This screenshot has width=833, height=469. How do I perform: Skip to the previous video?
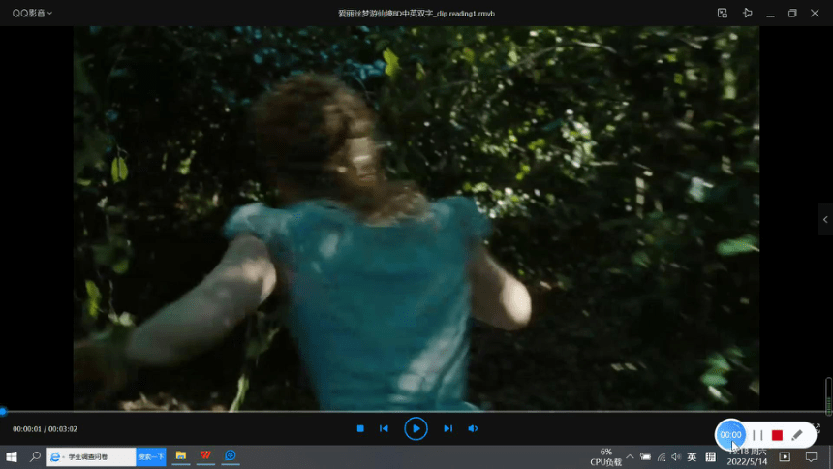(x=384, y=428)
